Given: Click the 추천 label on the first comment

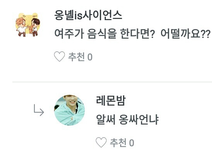Looking at the screenshot, I should pyautogui.click(x=76, y=57).
